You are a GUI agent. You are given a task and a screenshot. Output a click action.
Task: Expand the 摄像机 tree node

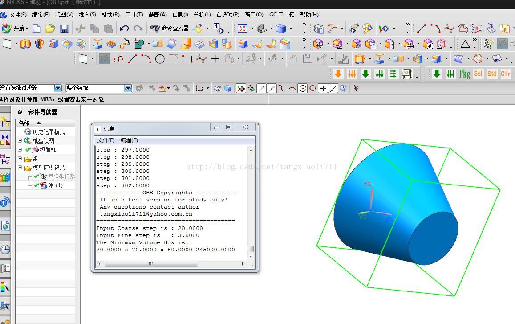click(20, 150)
